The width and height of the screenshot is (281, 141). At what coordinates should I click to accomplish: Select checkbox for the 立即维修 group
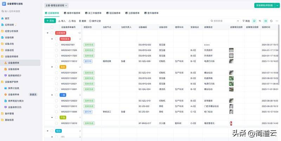pos(52,33)
